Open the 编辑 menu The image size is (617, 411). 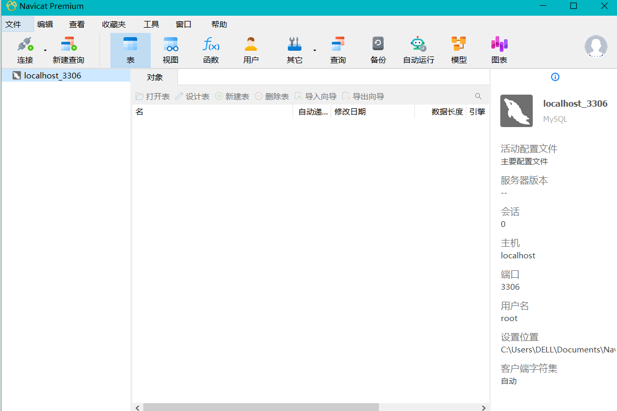[x=45, y=25]
